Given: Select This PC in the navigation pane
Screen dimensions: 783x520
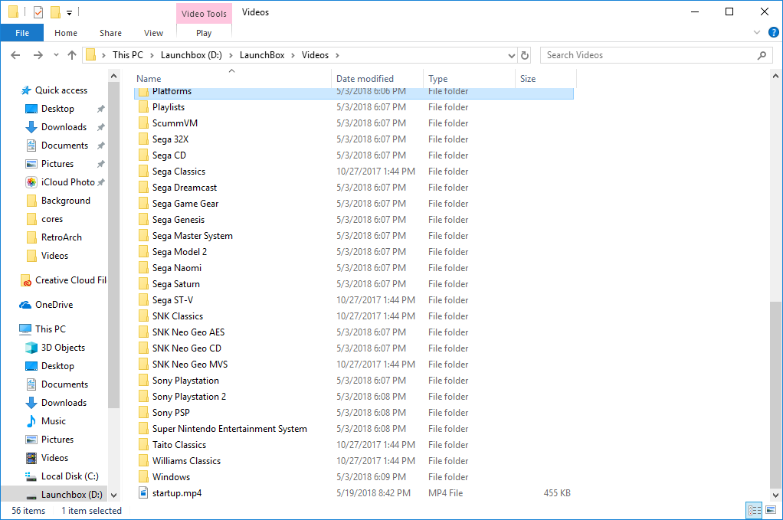Looking at the screenshot, I should tap(50, 329).
